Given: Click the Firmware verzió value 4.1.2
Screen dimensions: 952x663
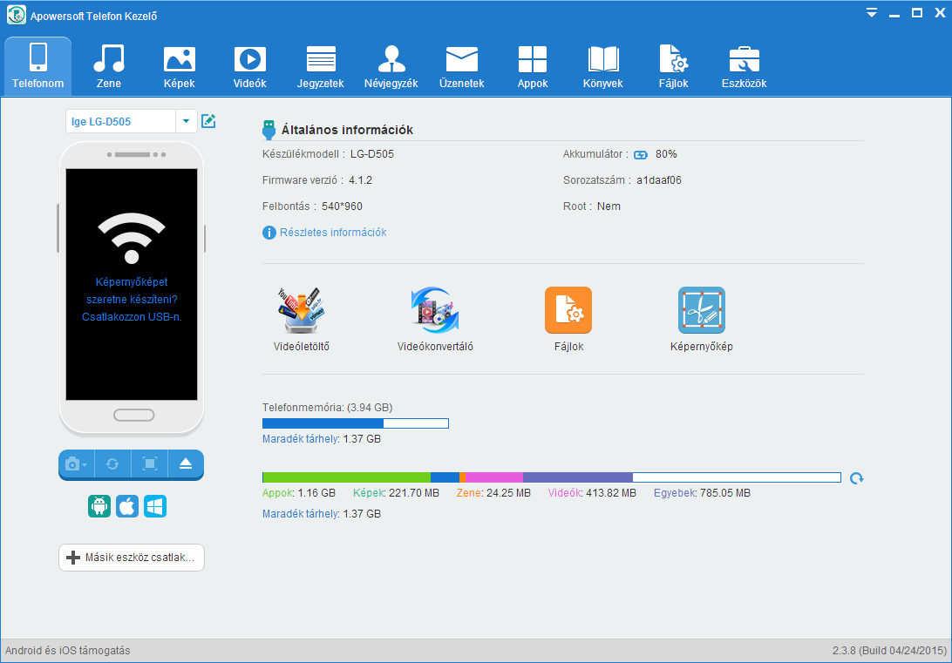Looking at the screenshot, I should pos(361,180).
